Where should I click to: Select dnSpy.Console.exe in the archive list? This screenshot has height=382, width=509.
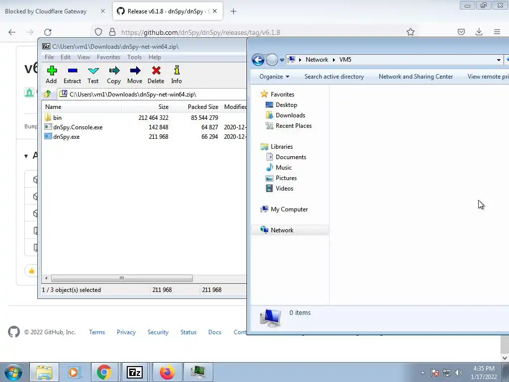[78, 127]
